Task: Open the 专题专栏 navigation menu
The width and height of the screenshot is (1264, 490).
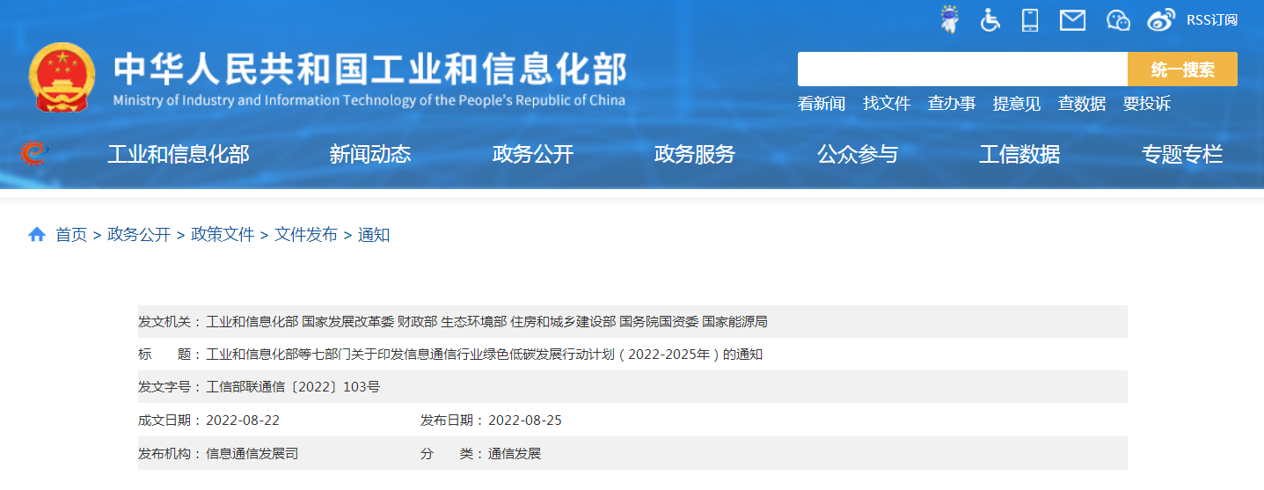Action: [1182, 155]
